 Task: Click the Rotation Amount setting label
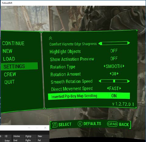(x=66, y=74)
